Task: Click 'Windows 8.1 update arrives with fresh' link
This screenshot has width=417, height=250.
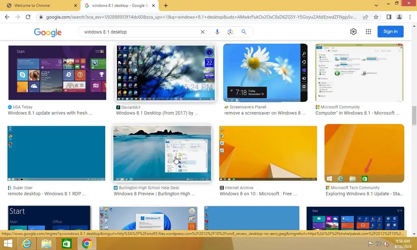Action: click(50, 113)
